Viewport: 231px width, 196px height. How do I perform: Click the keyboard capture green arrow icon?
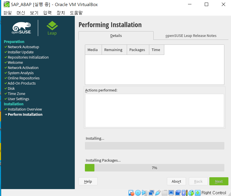pos(198,193)
